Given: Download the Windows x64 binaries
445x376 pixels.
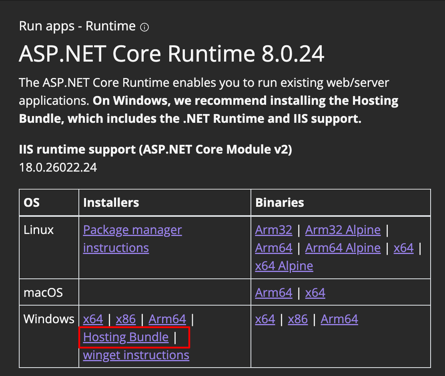Looking at the screenshot, I should click(265, 319).
